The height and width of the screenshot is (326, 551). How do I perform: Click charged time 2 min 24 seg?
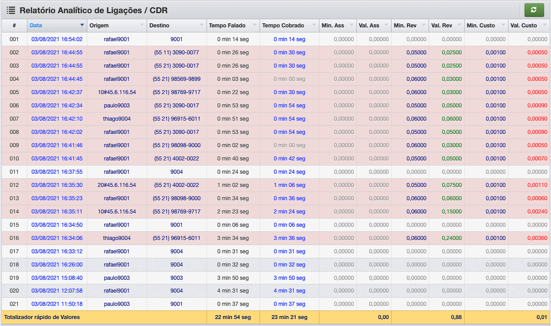(289, 212)
